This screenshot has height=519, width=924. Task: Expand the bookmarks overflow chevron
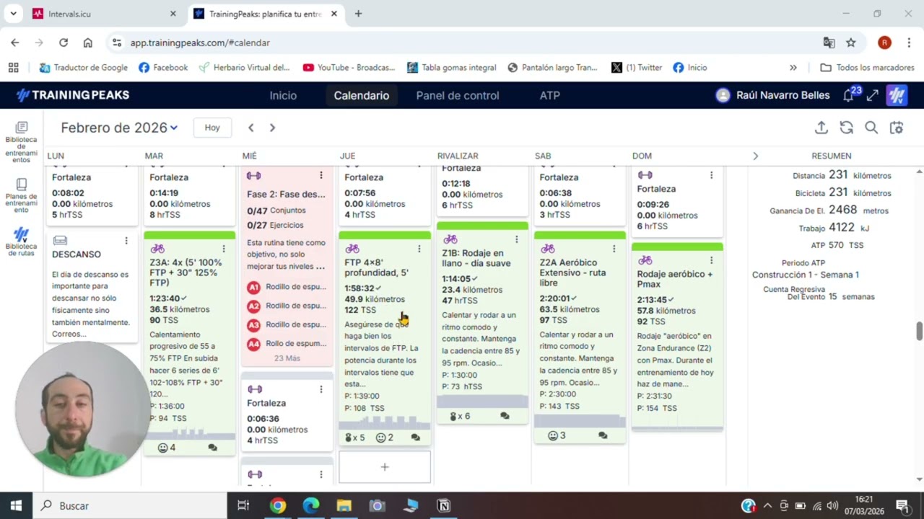point(793,68)
